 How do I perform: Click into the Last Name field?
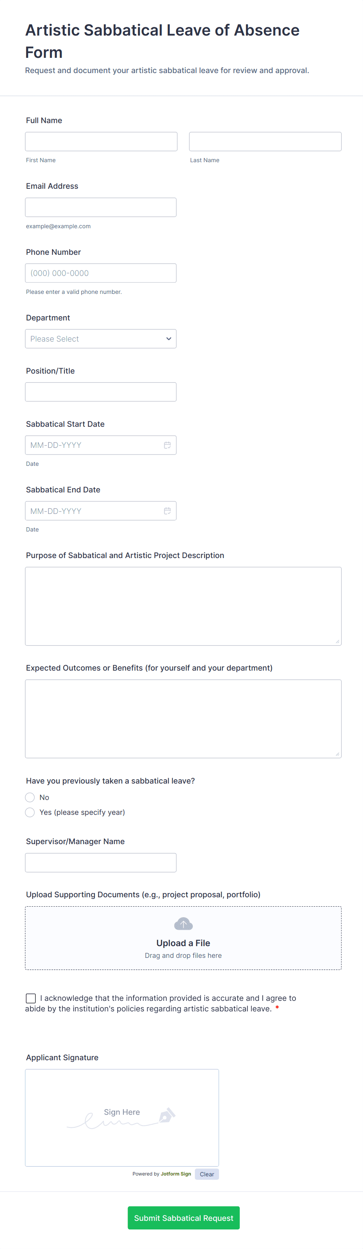(265, 141)
